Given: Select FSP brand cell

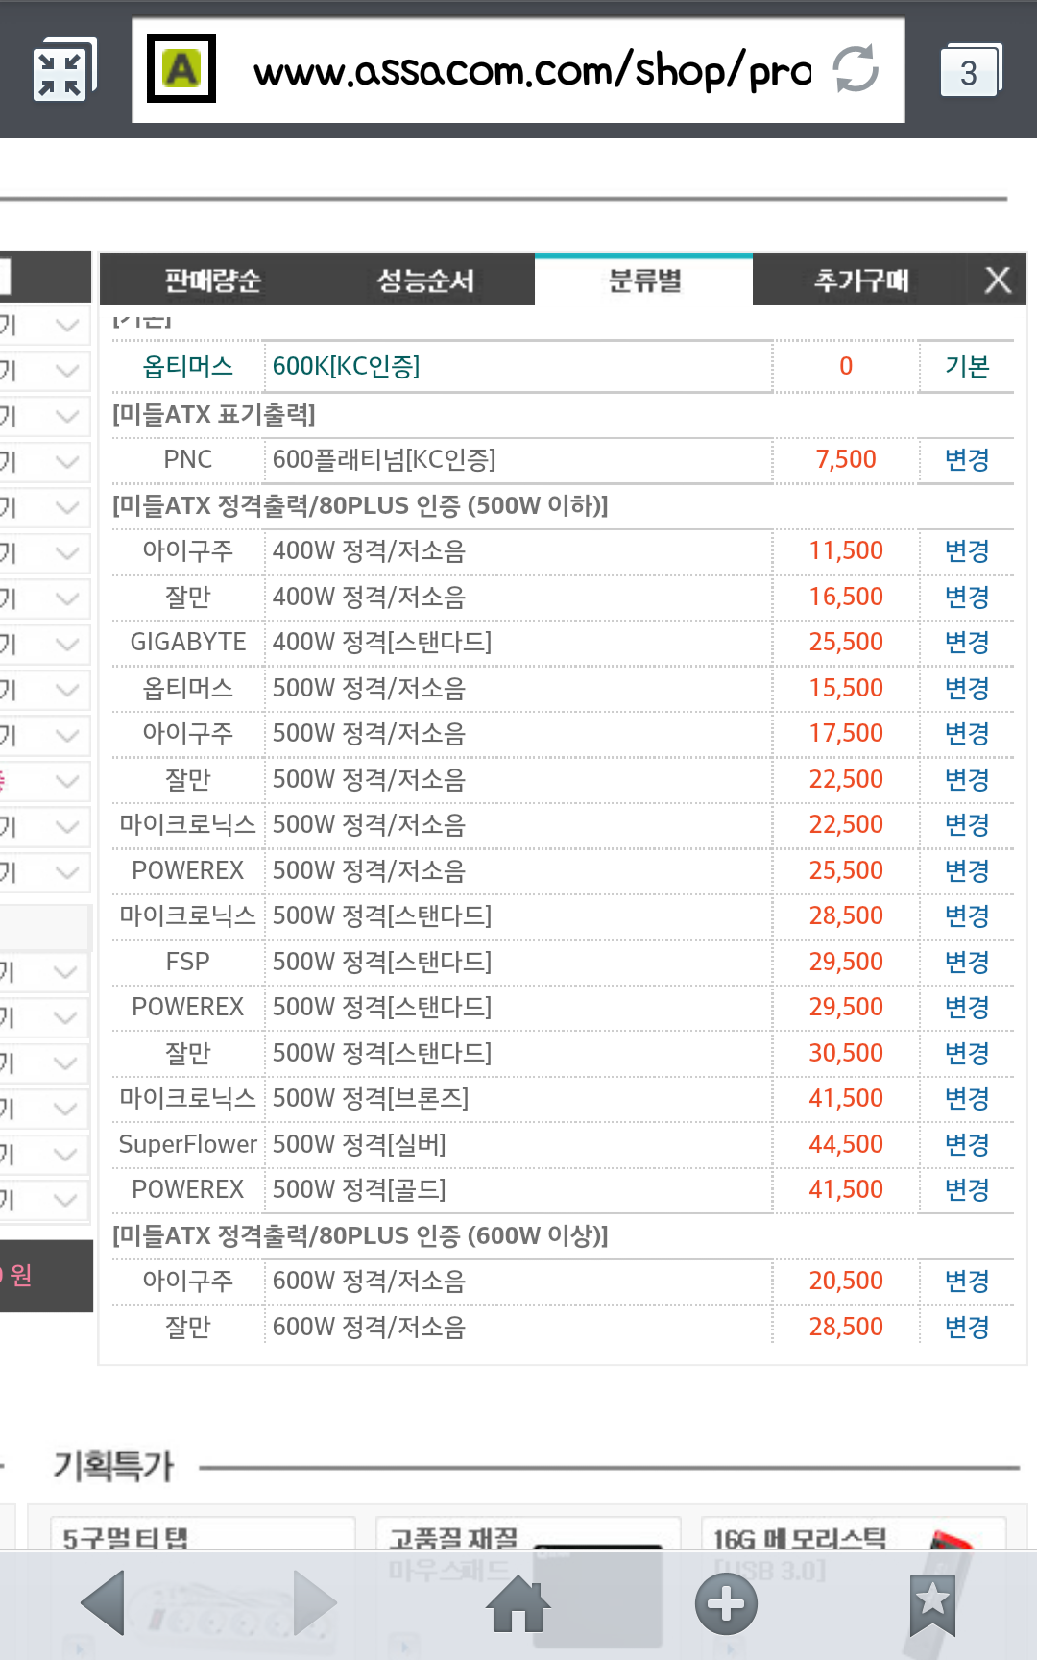Looking at the screenshot, I should click(x=188, y=962).
